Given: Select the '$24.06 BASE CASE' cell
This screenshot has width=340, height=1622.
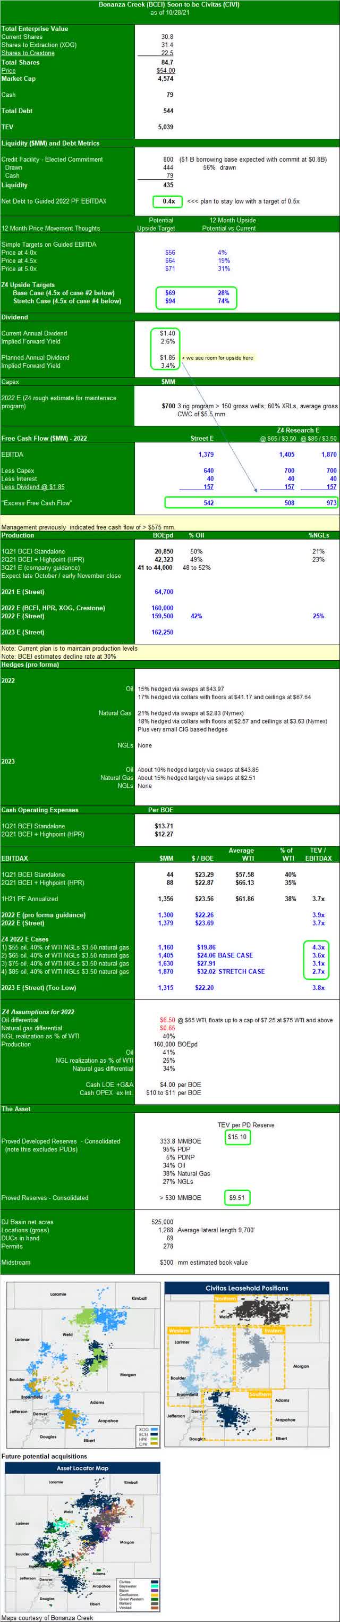Looking at the screenshot, I should coord(225,956).
